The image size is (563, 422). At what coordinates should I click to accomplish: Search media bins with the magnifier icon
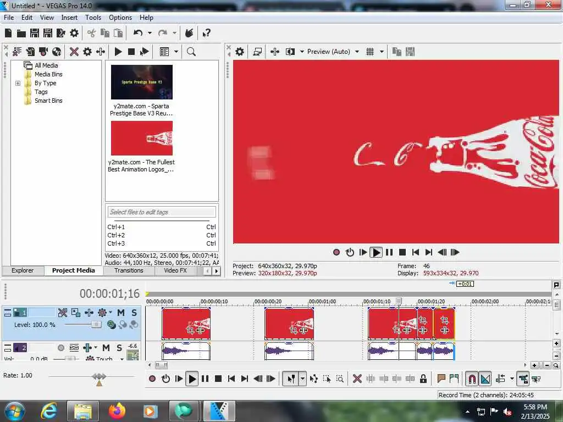[x=191, y=52]
